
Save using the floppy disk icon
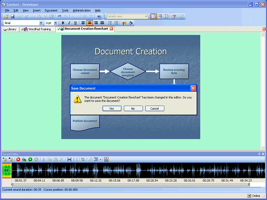[13, 17]
